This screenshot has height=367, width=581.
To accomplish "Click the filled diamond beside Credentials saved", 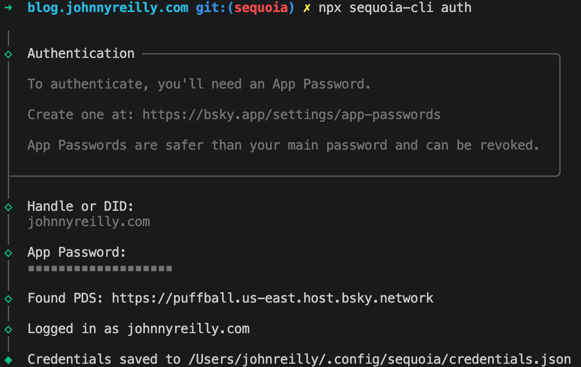I will 8,359.
